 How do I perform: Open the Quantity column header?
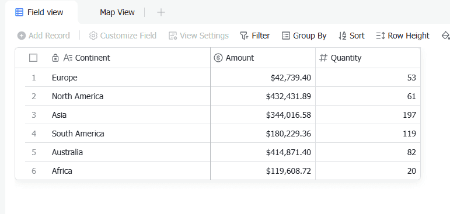tap(368, 58)
